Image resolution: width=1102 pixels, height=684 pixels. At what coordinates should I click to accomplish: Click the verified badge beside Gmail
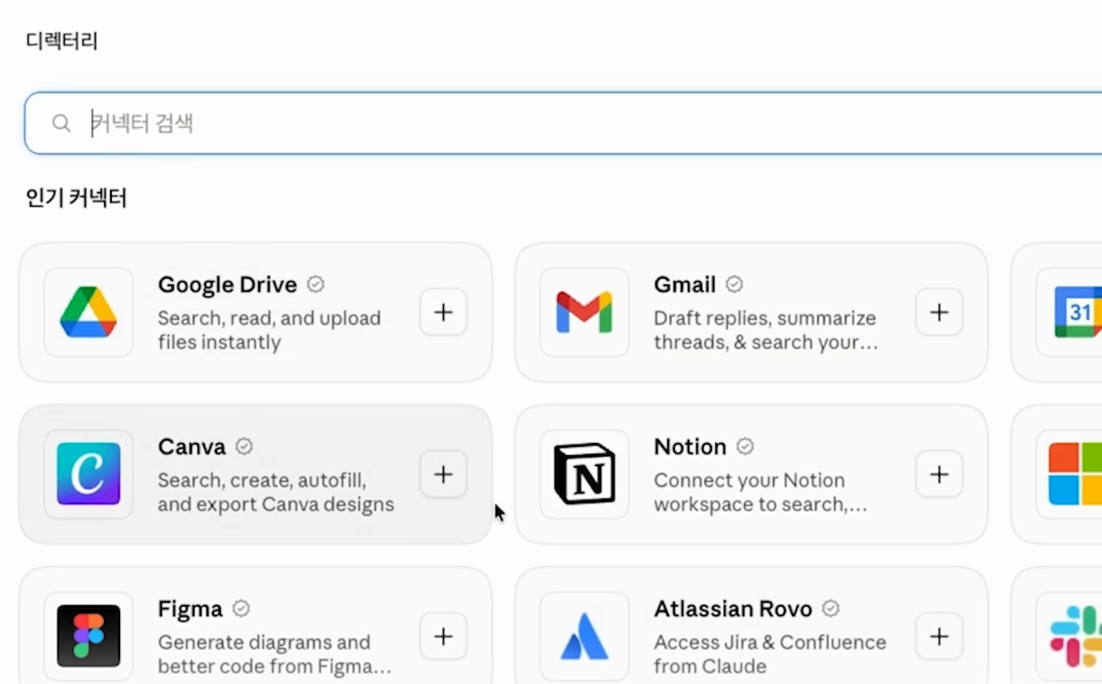tap(734, 285)
